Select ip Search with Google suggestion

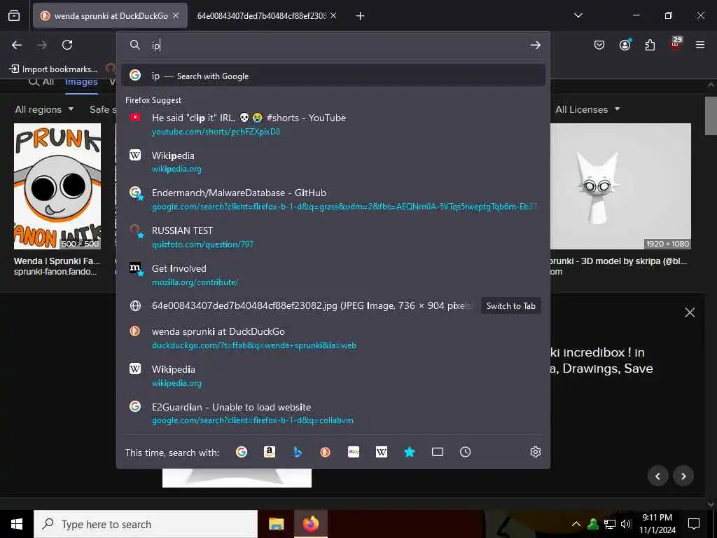(333, 76)
